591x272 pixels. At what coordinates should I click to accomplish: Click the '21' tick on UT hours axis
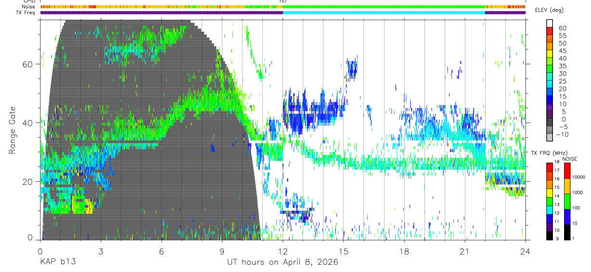pos(465,252)
